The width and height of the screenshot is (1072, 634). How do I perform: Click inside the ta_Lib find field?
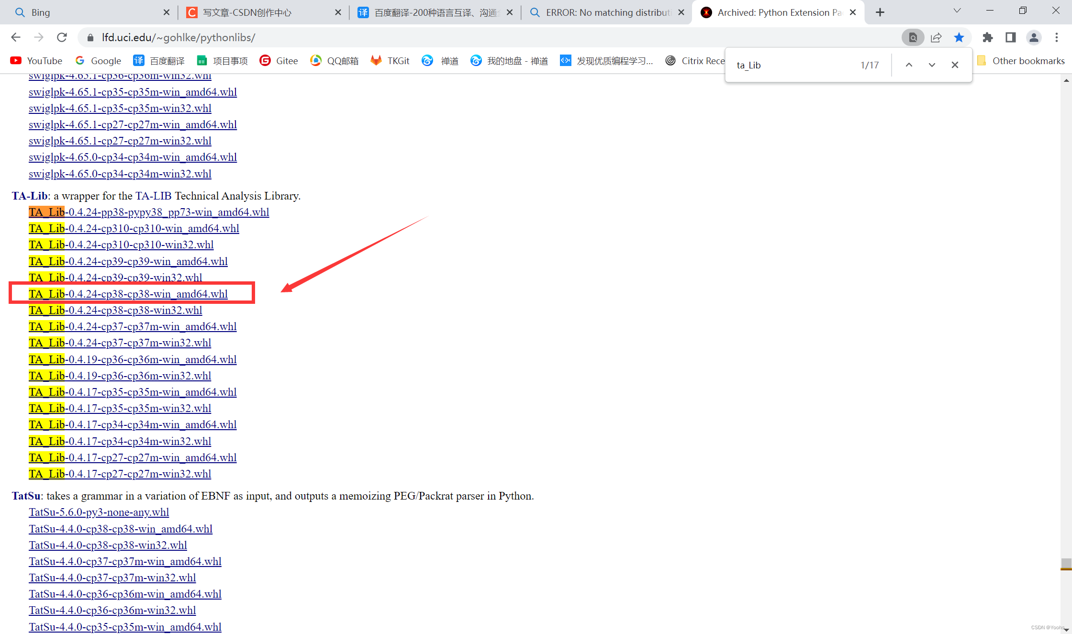click(x=790, y=65)
